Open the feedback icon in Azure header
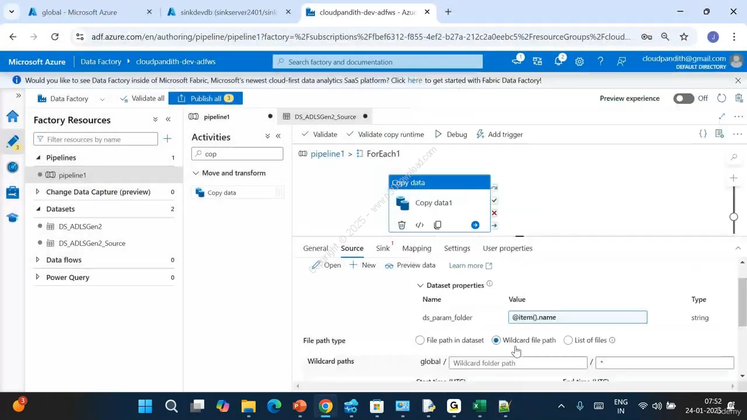Screen dimensions: 747x420 tap(622, 61)
